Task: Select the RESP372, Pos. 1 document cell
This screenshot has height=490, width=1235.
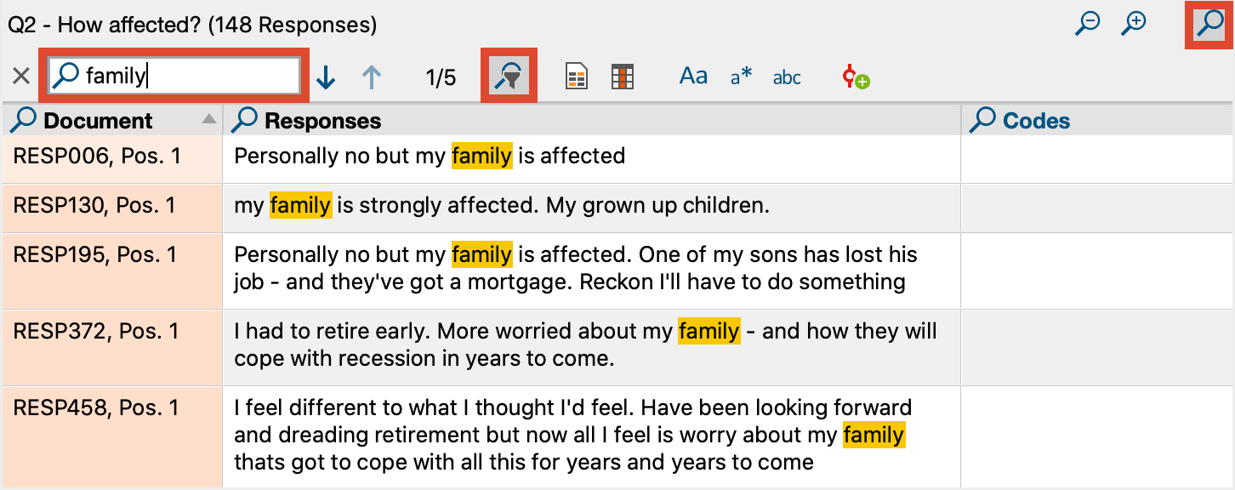Action: 112,346
